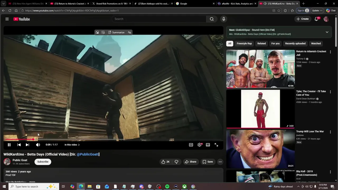Open video settings gear

click(x=200, y=145)
